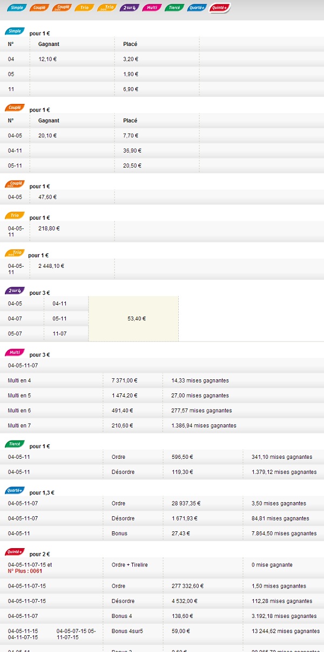Click the Trio Ordre section badge above 2 448,10 €
The height and width of the screenshot is (652, 324).
point(14,253)
